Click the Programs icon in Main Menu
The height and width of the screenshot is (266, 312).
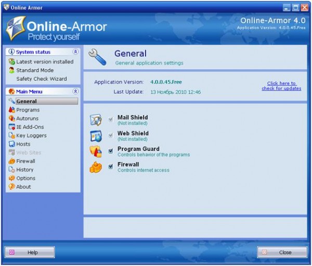pyautogui.click(x=12, y=110)
